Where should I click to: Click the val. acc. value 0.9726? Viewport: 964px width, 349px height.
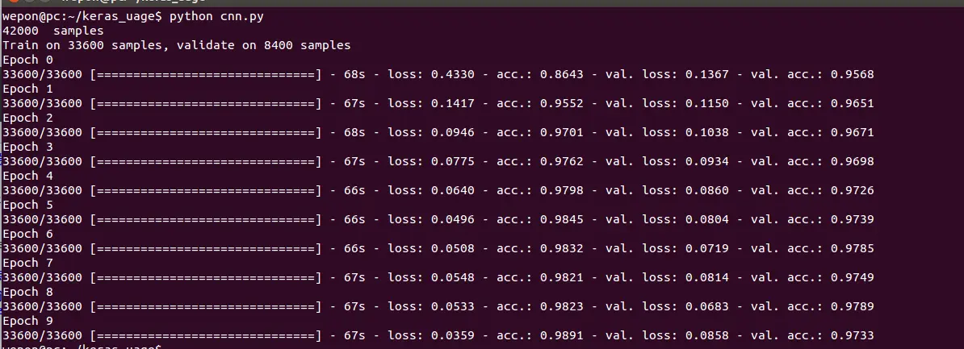852,191
